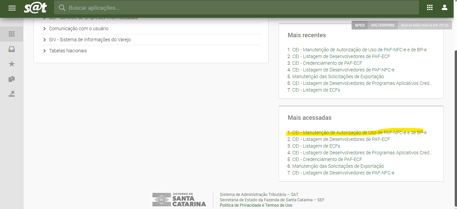Image resolution: width=457 pixels, height=209 pixels.
Task: Expand SIV - Sistema de Informações do Varejo
Action: (90, 40)
